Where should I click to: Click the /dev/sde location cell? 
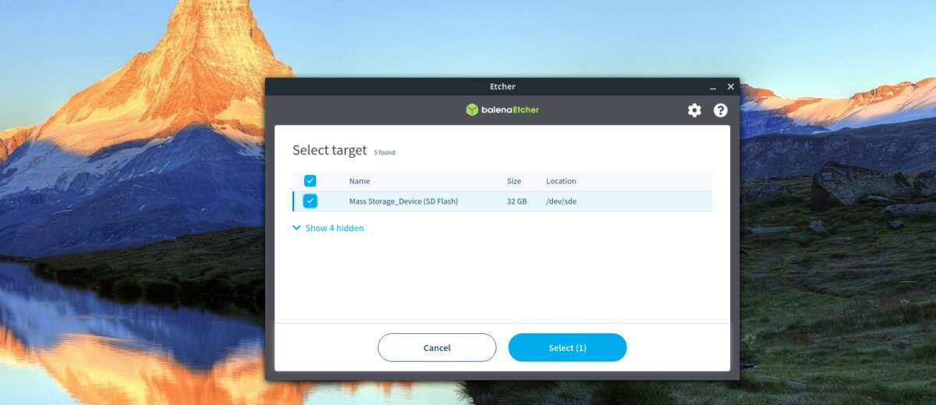(x=562, y=201)
